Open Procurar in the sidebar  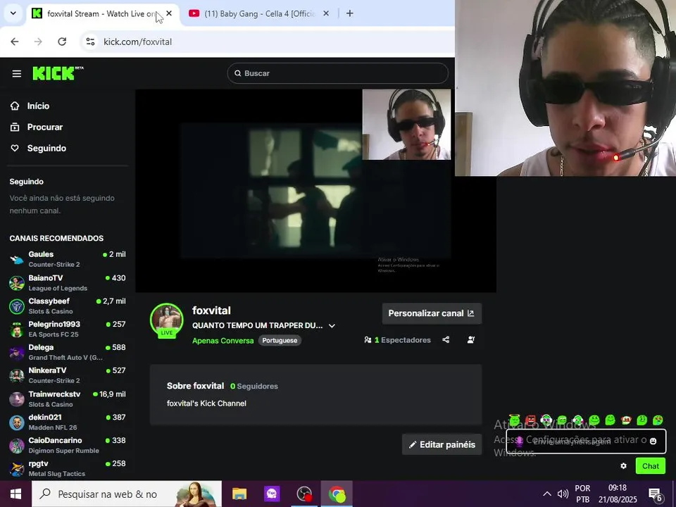click(x=36, y=127)
